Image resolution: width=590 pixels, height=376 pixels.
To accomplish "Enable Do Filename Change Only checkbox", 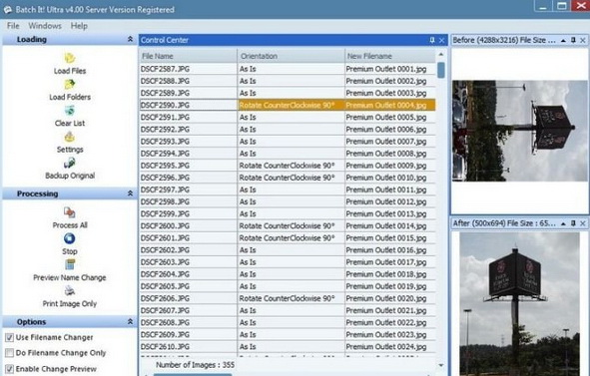I will (x=9, y=353).
